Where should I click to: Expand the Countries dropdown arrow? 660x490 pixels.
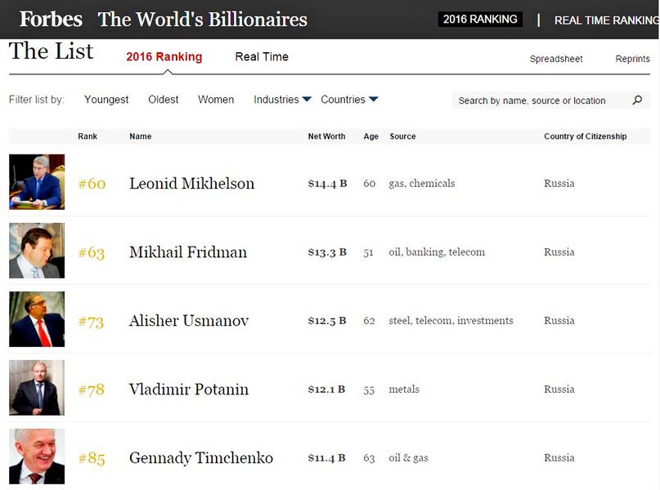click(x=374, y=99)
